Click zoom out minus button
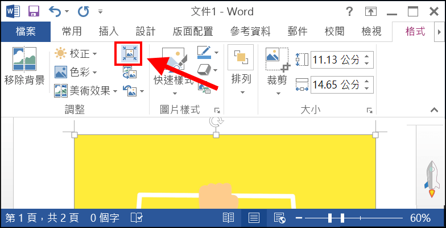446x228 pixels. pos(299,218)
